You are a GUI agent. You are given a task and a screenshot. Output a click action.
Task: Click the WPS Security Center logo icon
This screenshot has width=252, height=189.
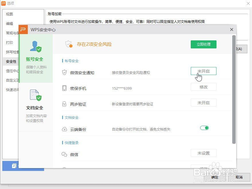tap(23, 29)
